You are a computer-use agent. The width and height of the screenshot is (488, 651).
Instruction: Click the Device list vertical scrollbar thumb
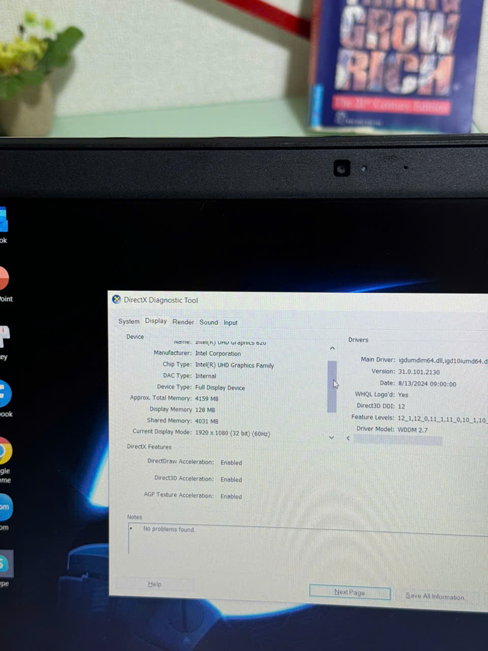[x=332, y=387]
